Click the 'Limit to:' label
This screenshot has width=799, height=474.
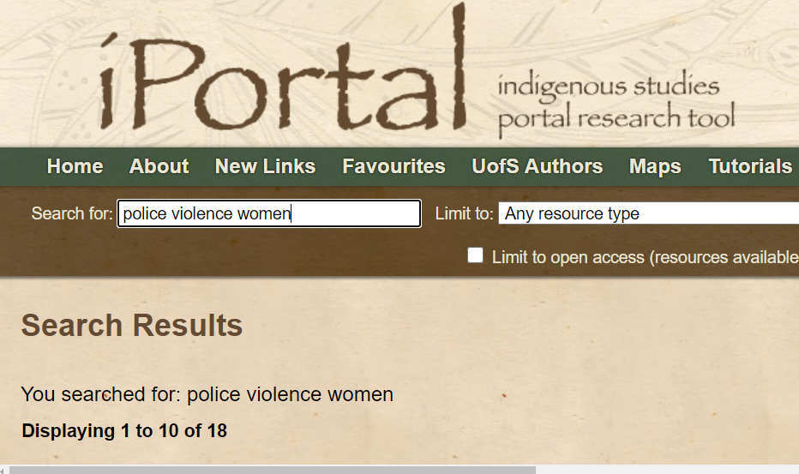click(464, 213)
